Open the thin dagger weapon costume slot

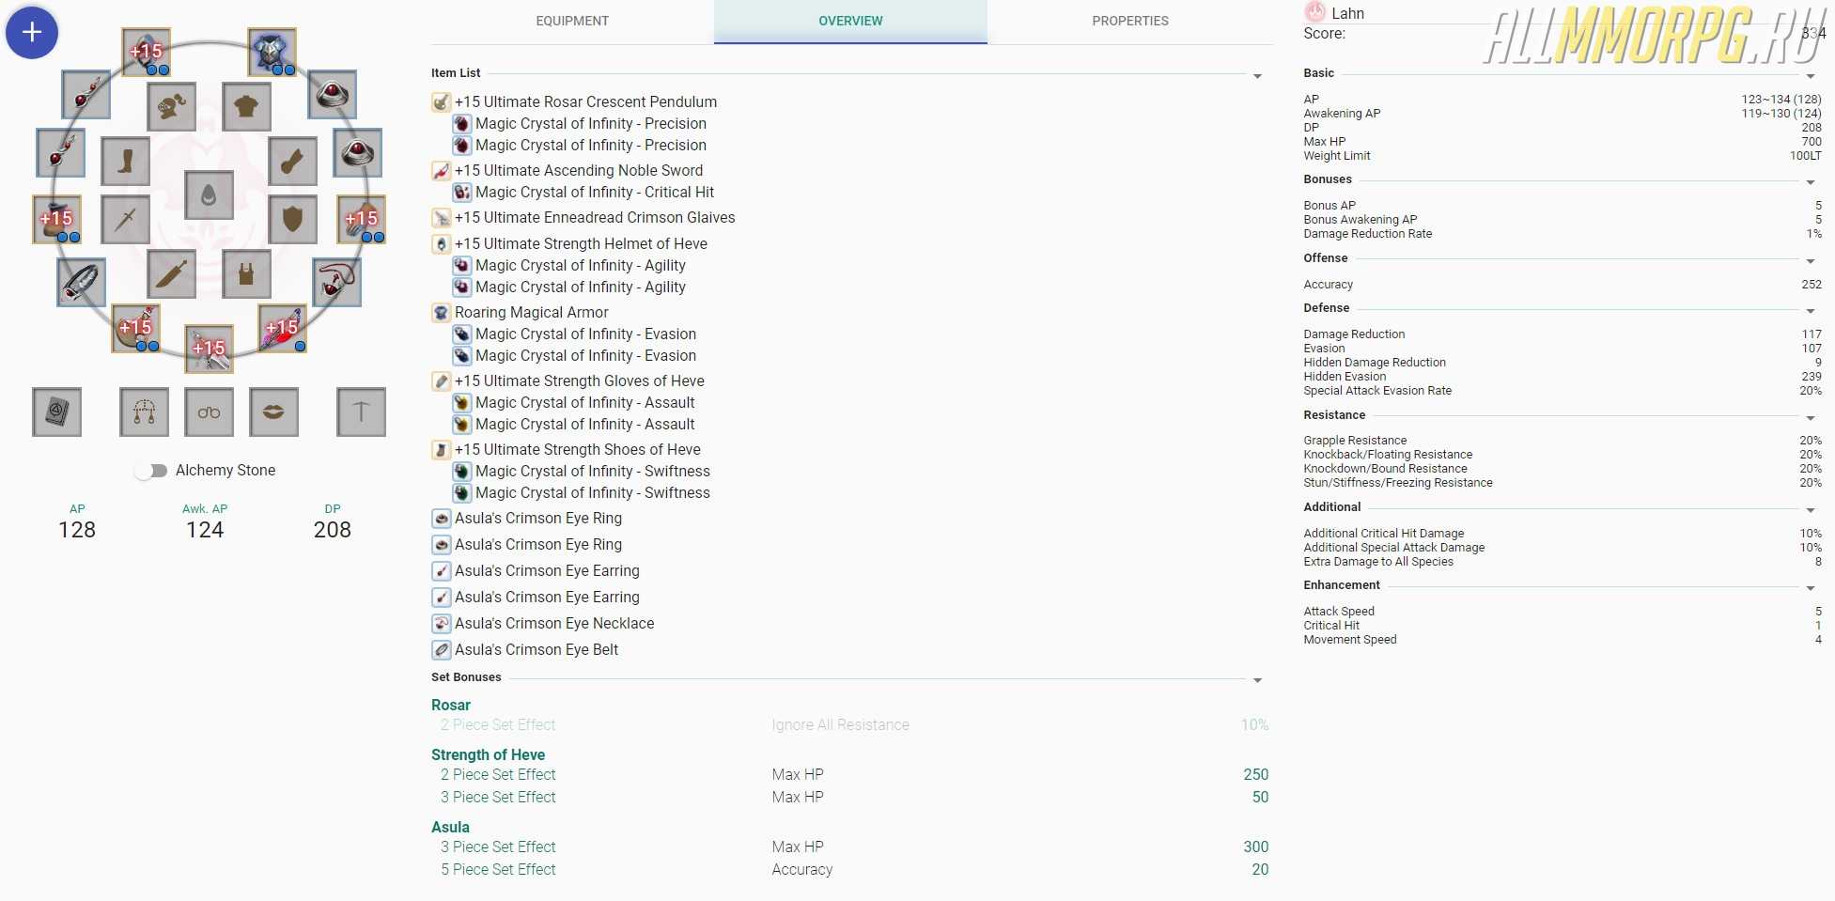tap(126, 219)
